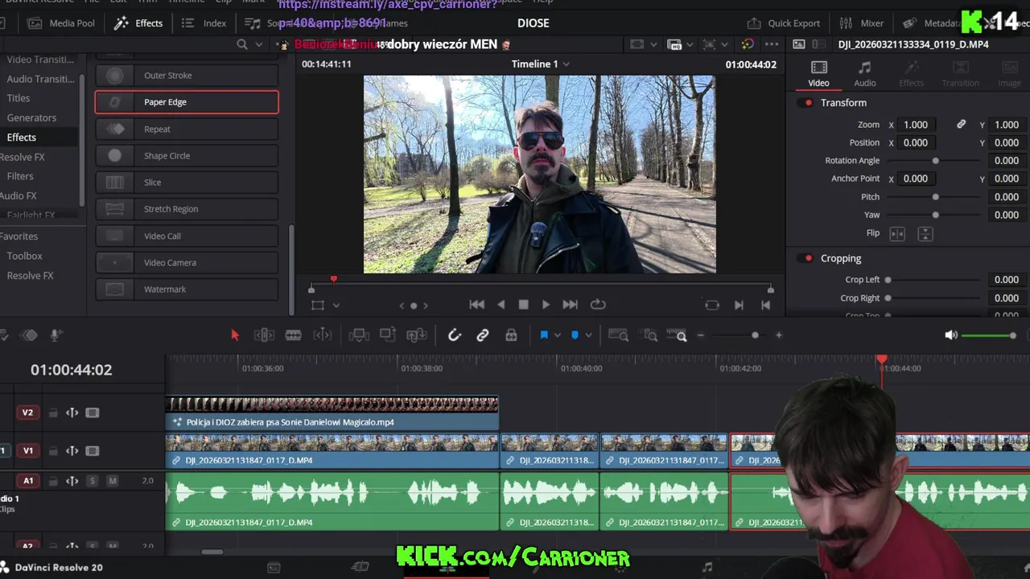The image size is (1030, 579).
Task: Toggle Zoom X/Y link icon
Action: pyautogui.click(x=961, y=125)
